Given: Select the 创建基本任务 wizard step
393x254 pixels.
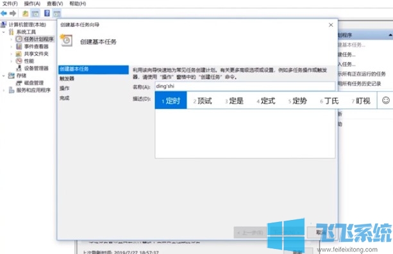Looking at the screenshot, I should click(x=94, y=69).
